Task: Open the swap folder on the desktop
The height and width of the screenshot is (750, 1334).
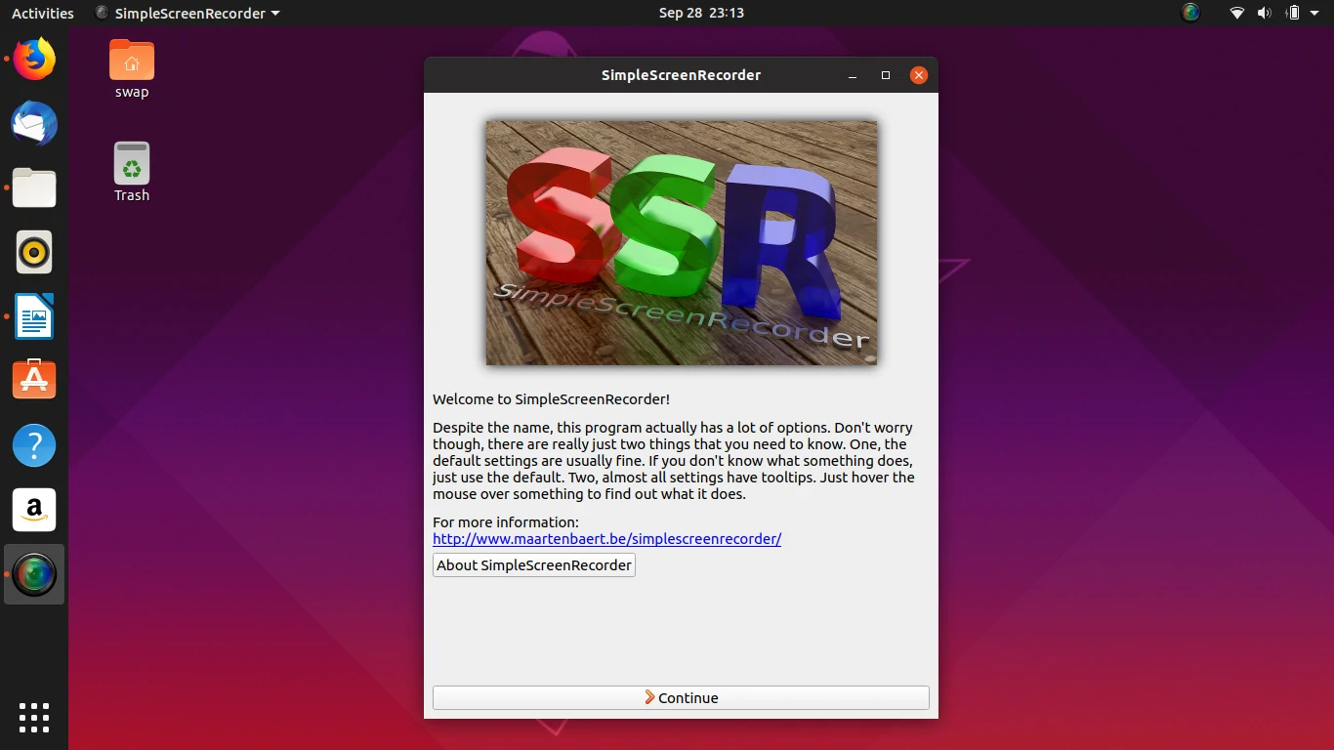Action: tap(132, 69)
